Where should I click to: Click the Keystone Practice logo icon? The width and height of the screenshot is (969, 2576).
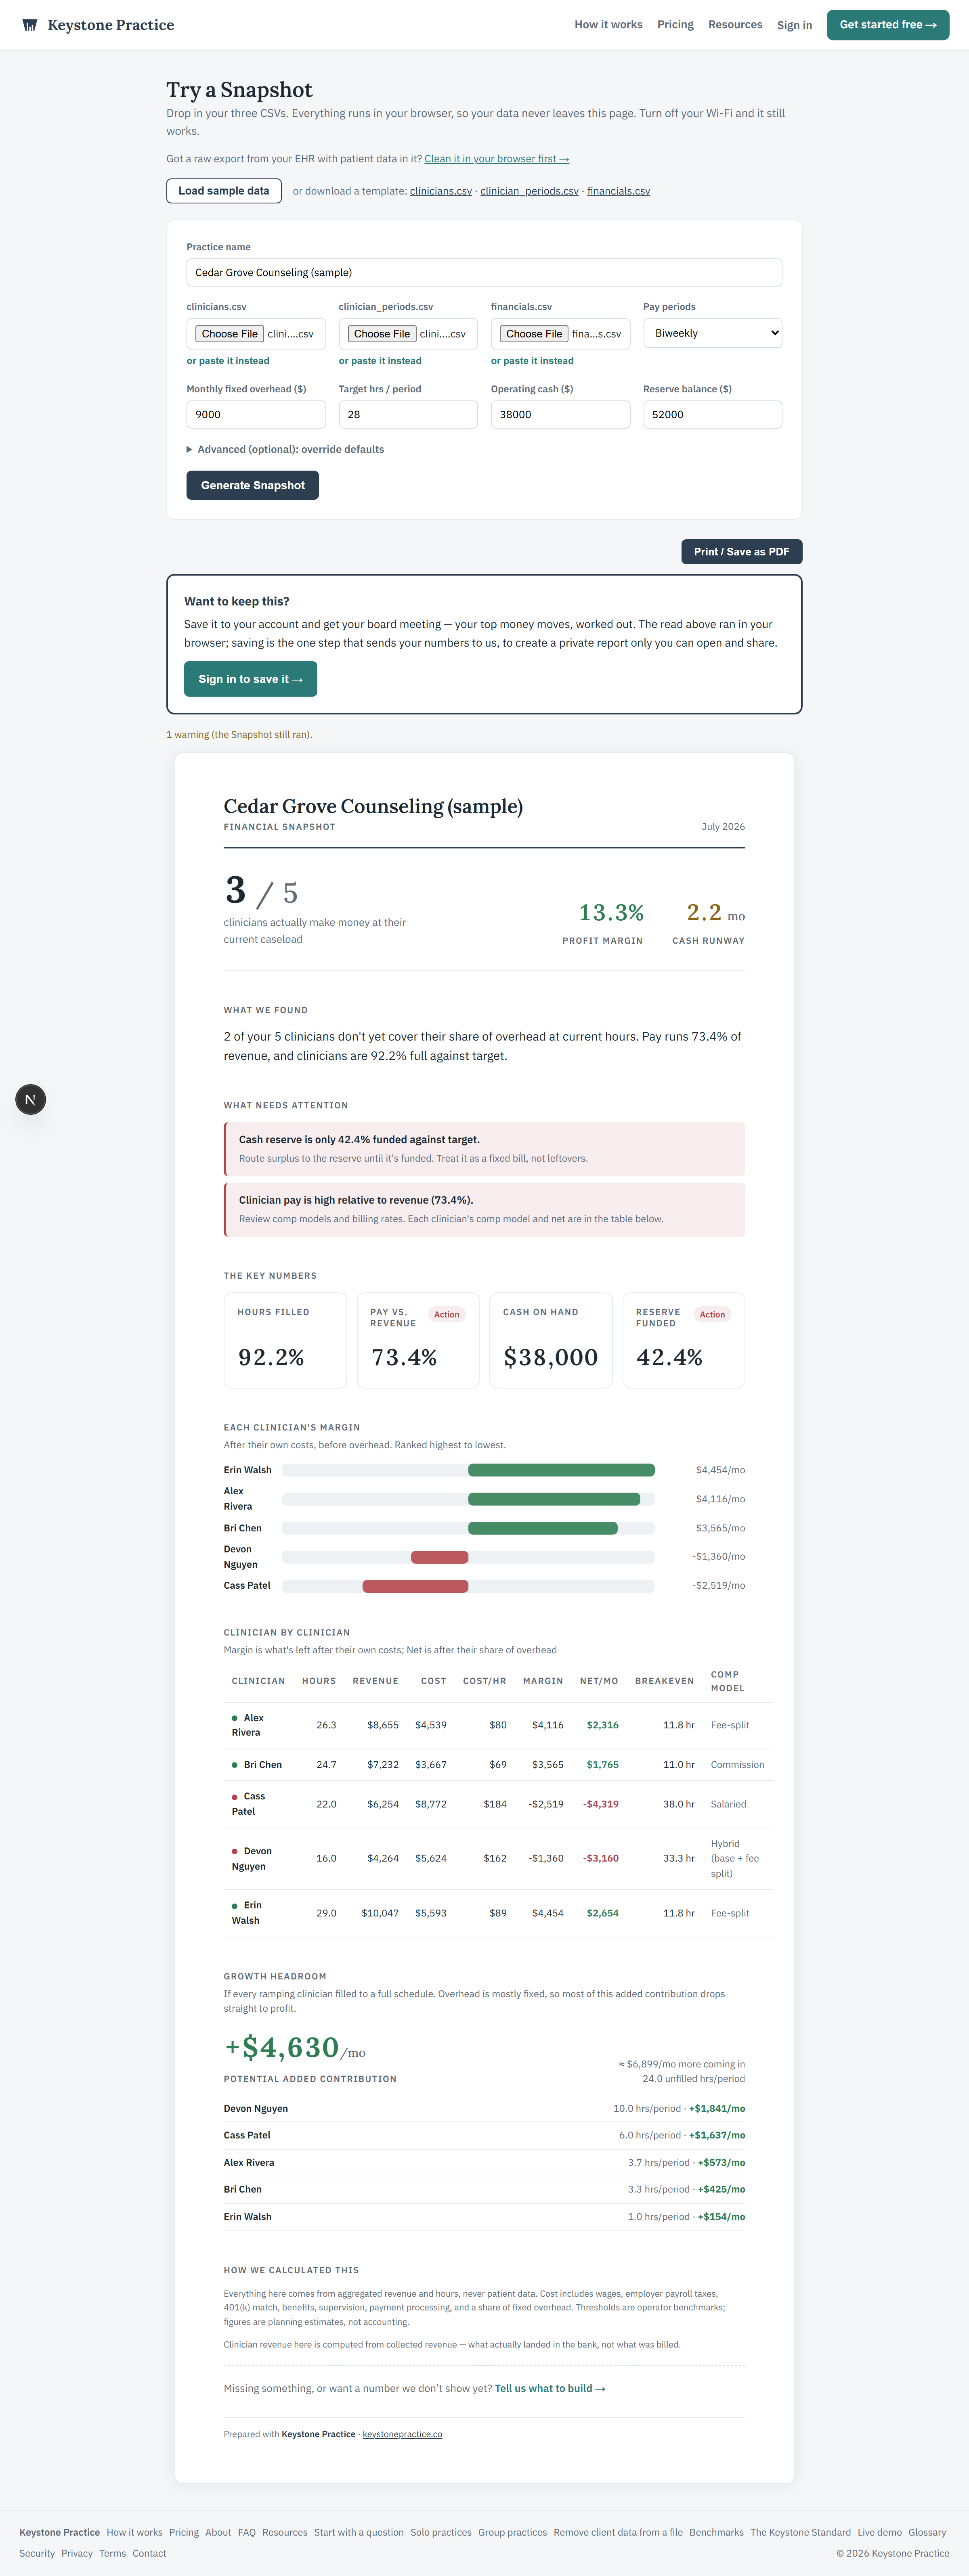tap(30, 25)
